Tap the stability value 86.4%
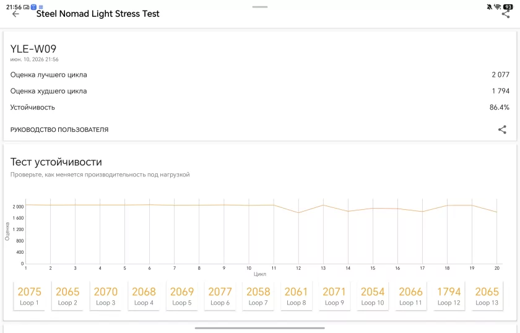The width and height of the screenshot is (520, 333). coord(499,107)
